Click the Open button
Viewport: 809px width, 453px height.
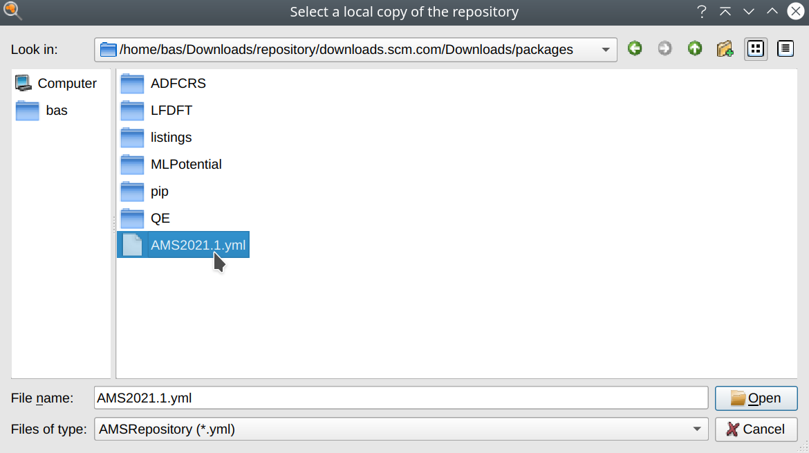coord(756,398)
